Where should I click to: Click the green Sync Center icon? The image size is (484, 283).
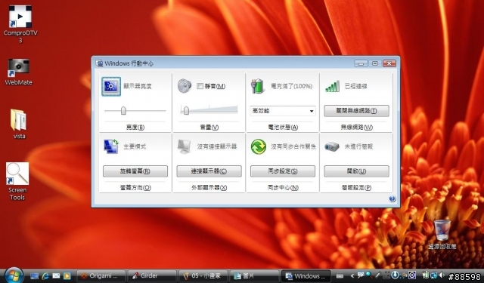[x=259, y=146]
